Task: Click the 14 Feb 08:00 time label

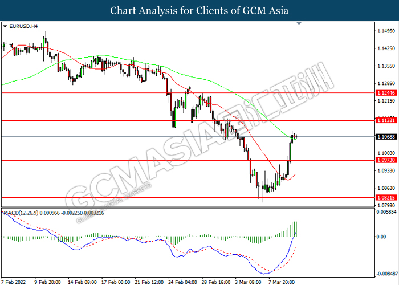Action: point(82,282)
